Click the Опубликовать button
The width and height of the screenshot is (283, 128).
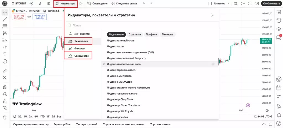pyautogui.click(x=271, y=3)
